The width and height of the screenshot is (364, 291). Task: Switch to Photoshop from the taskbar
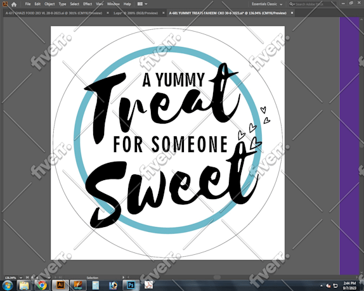pyautogui.click(x=131, y=285)
